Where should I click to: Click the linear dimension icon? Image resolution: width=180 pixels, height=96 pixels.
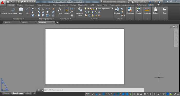point(72,8)
